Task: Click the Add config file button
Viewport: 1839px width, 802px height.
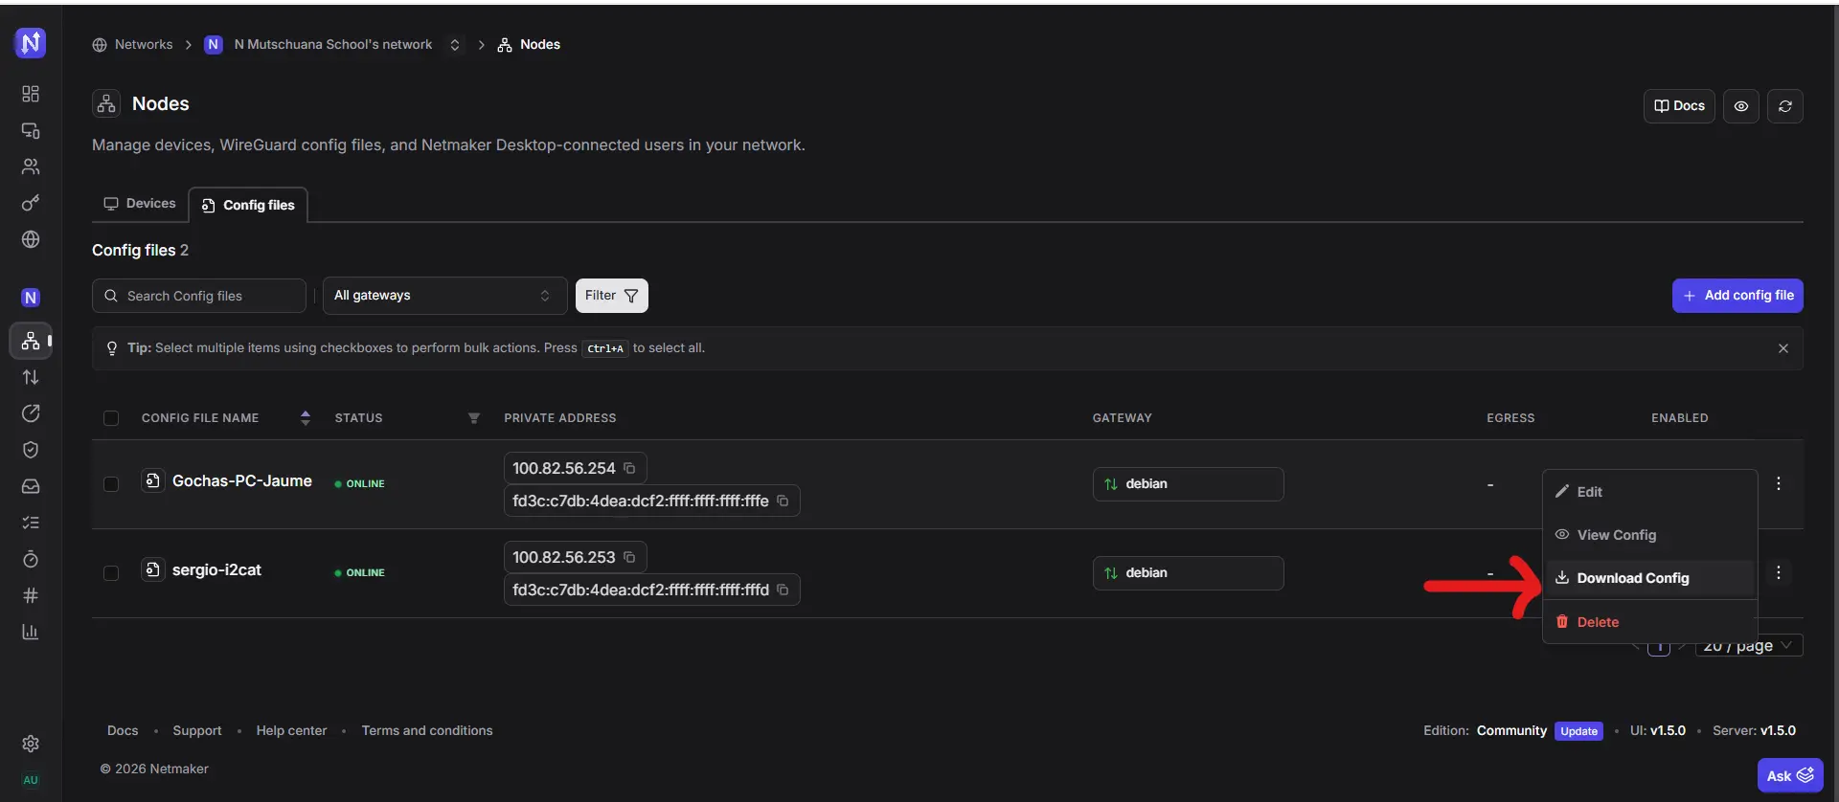Action: 1737,296
